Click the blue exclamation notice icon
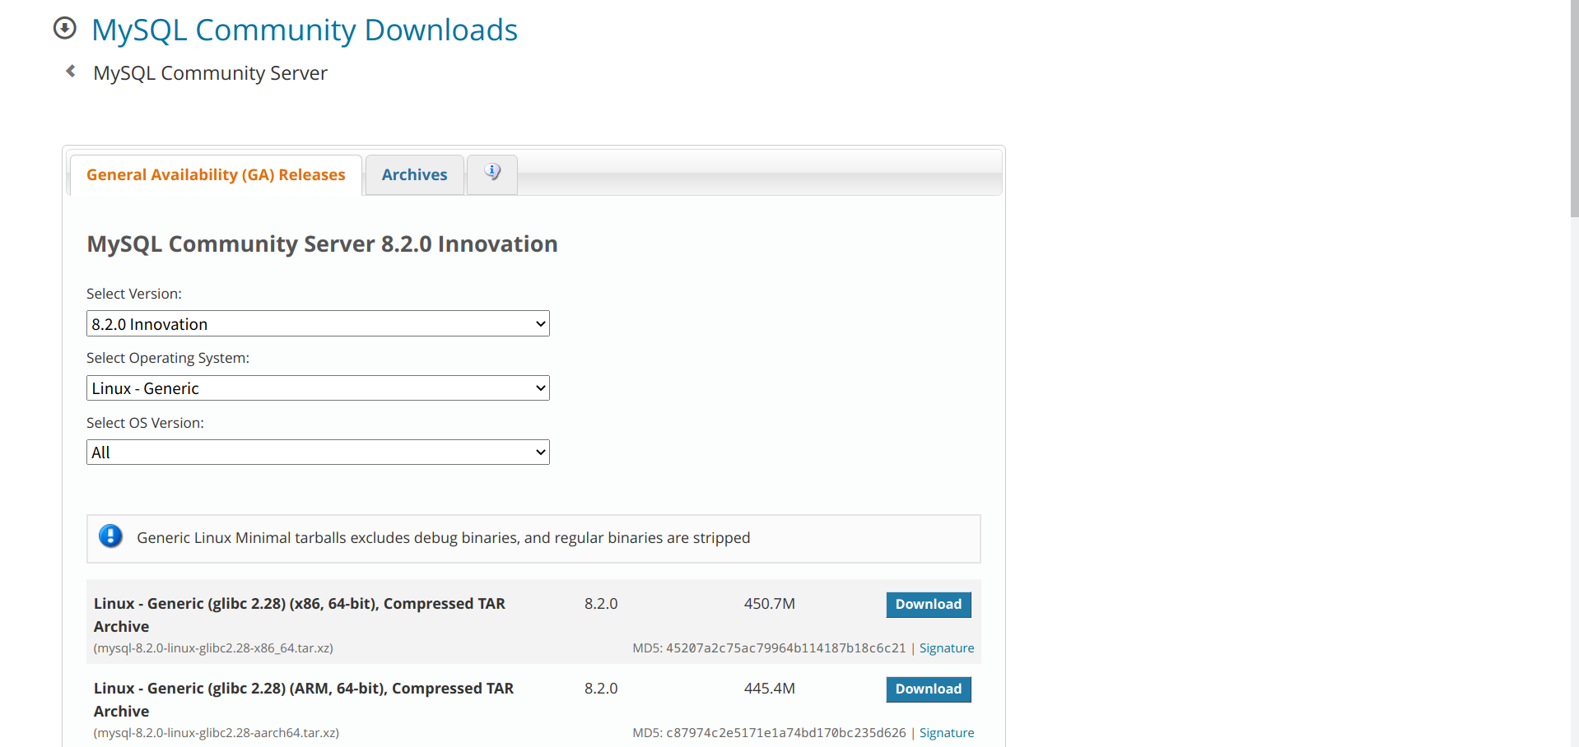The height and width of the screenshot is (747, 1579). 110,536
